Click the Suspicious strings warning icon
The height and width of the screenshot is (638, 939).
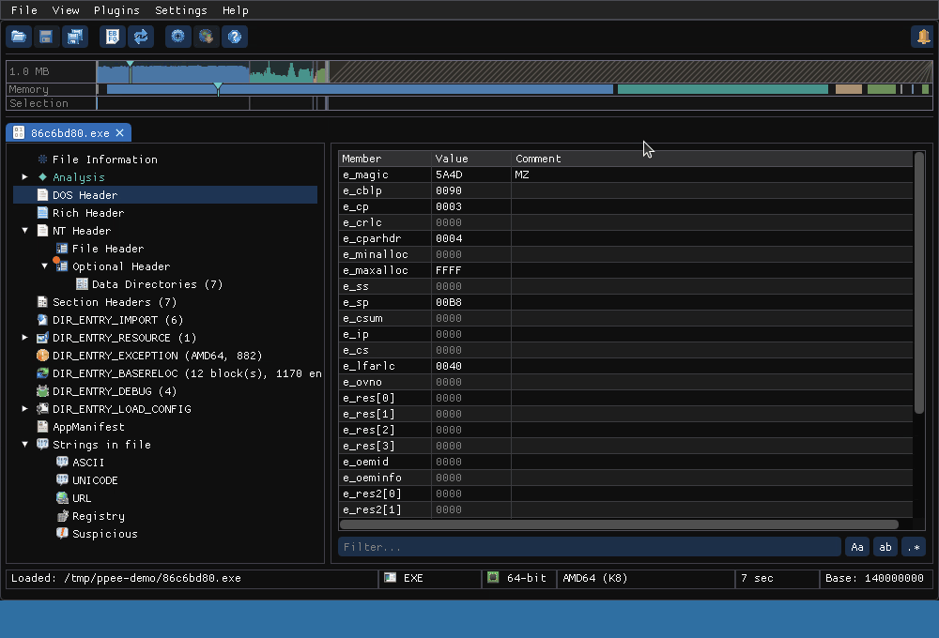point(62,534)
